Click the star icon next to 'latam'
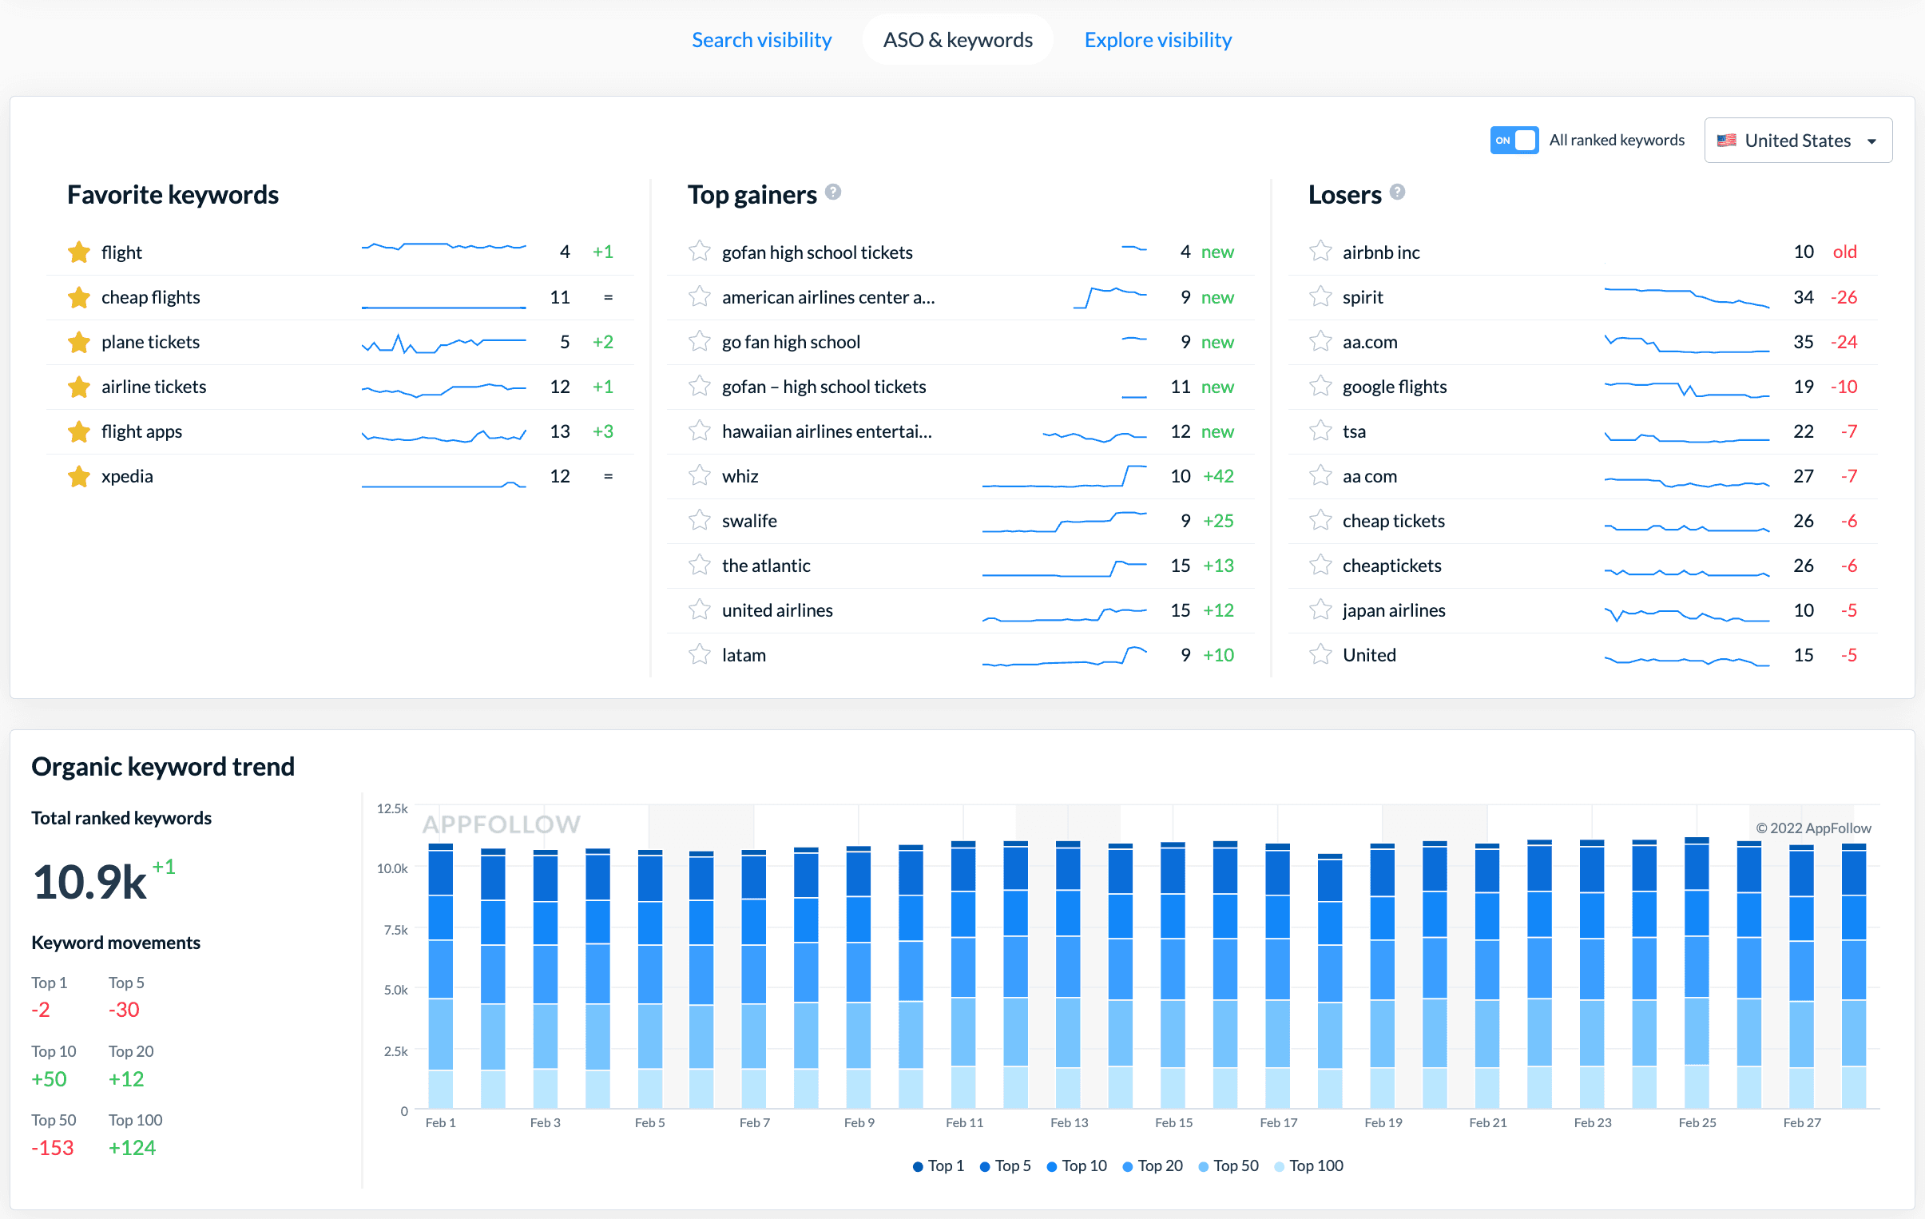The height and width of the screenshot is (1219, 1925). click(x=701, y=653)
